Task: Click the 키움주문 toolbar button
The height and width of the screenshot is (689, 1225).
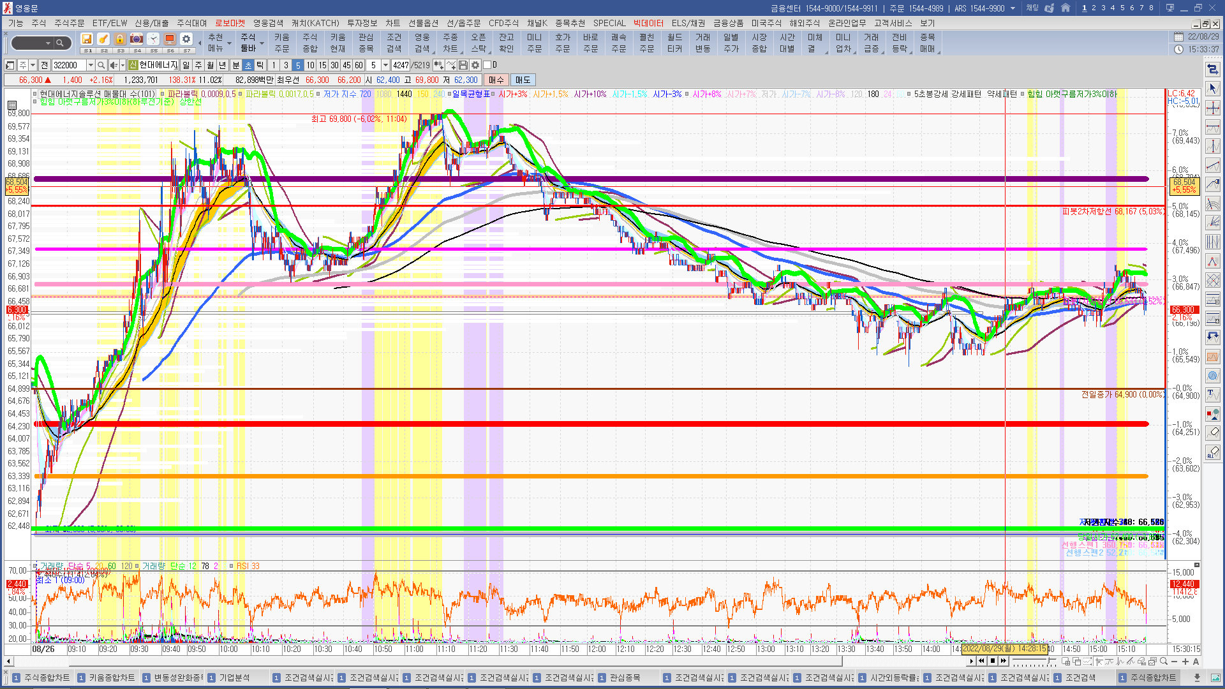Action: pos(282,43)
